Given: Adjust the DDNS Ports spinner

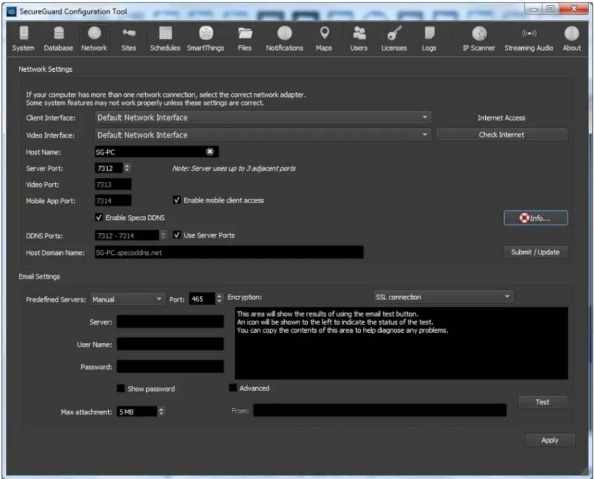Looking at the screenshot, I should point(163,235).
